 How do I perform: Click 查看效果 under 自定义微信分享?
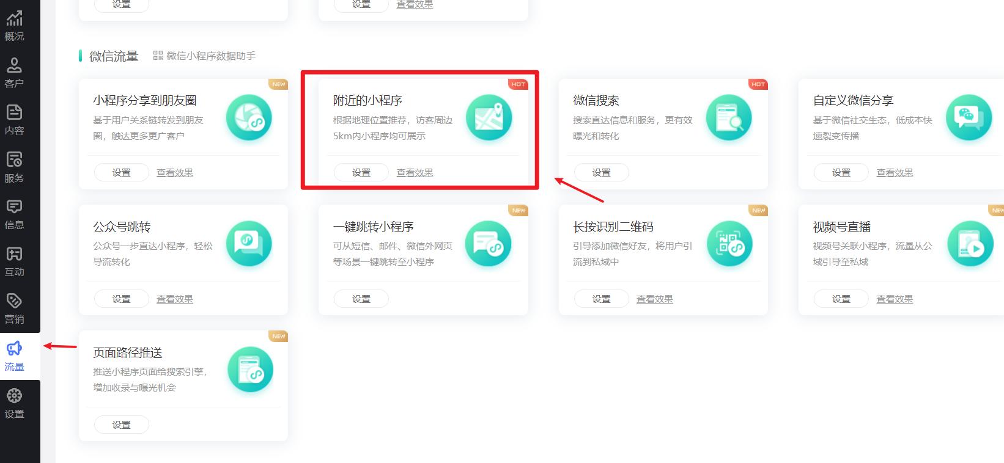(x=895, y=173)
